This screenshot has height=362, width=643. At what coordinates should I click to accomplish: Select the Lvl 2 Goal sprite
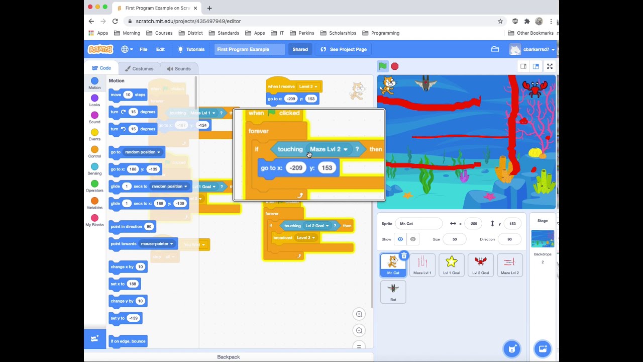480,265
